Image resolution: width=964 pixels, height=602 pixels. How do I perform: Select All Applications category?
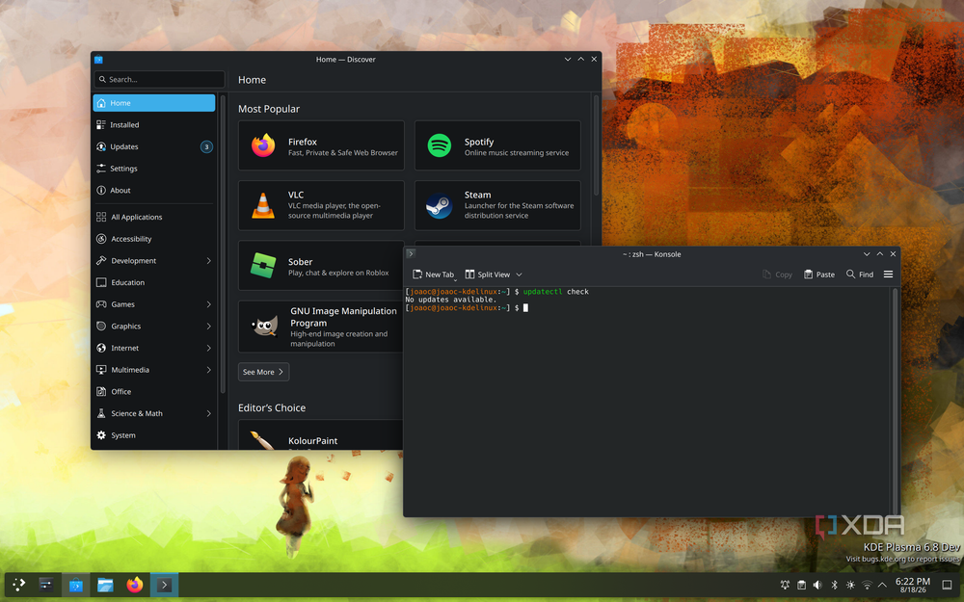tap(153, 217)
